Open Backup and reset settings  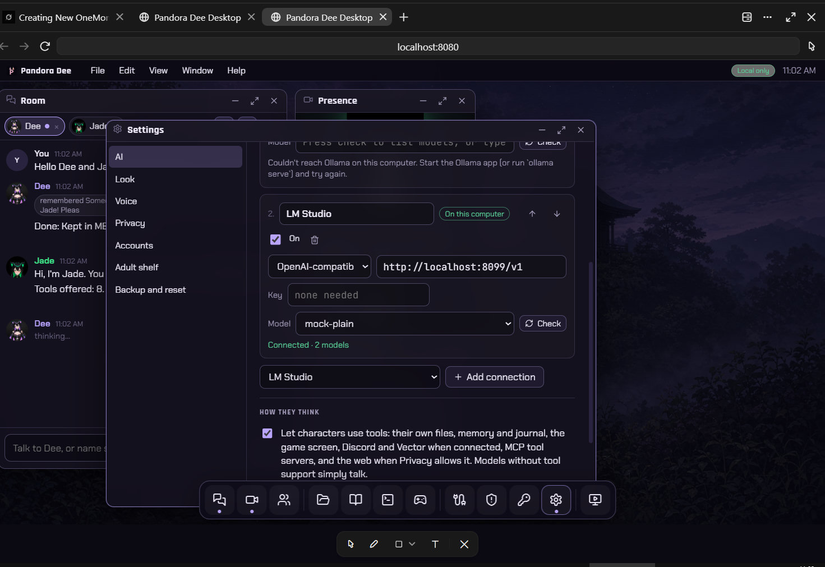pyautogui.click(x=176, y=290)
